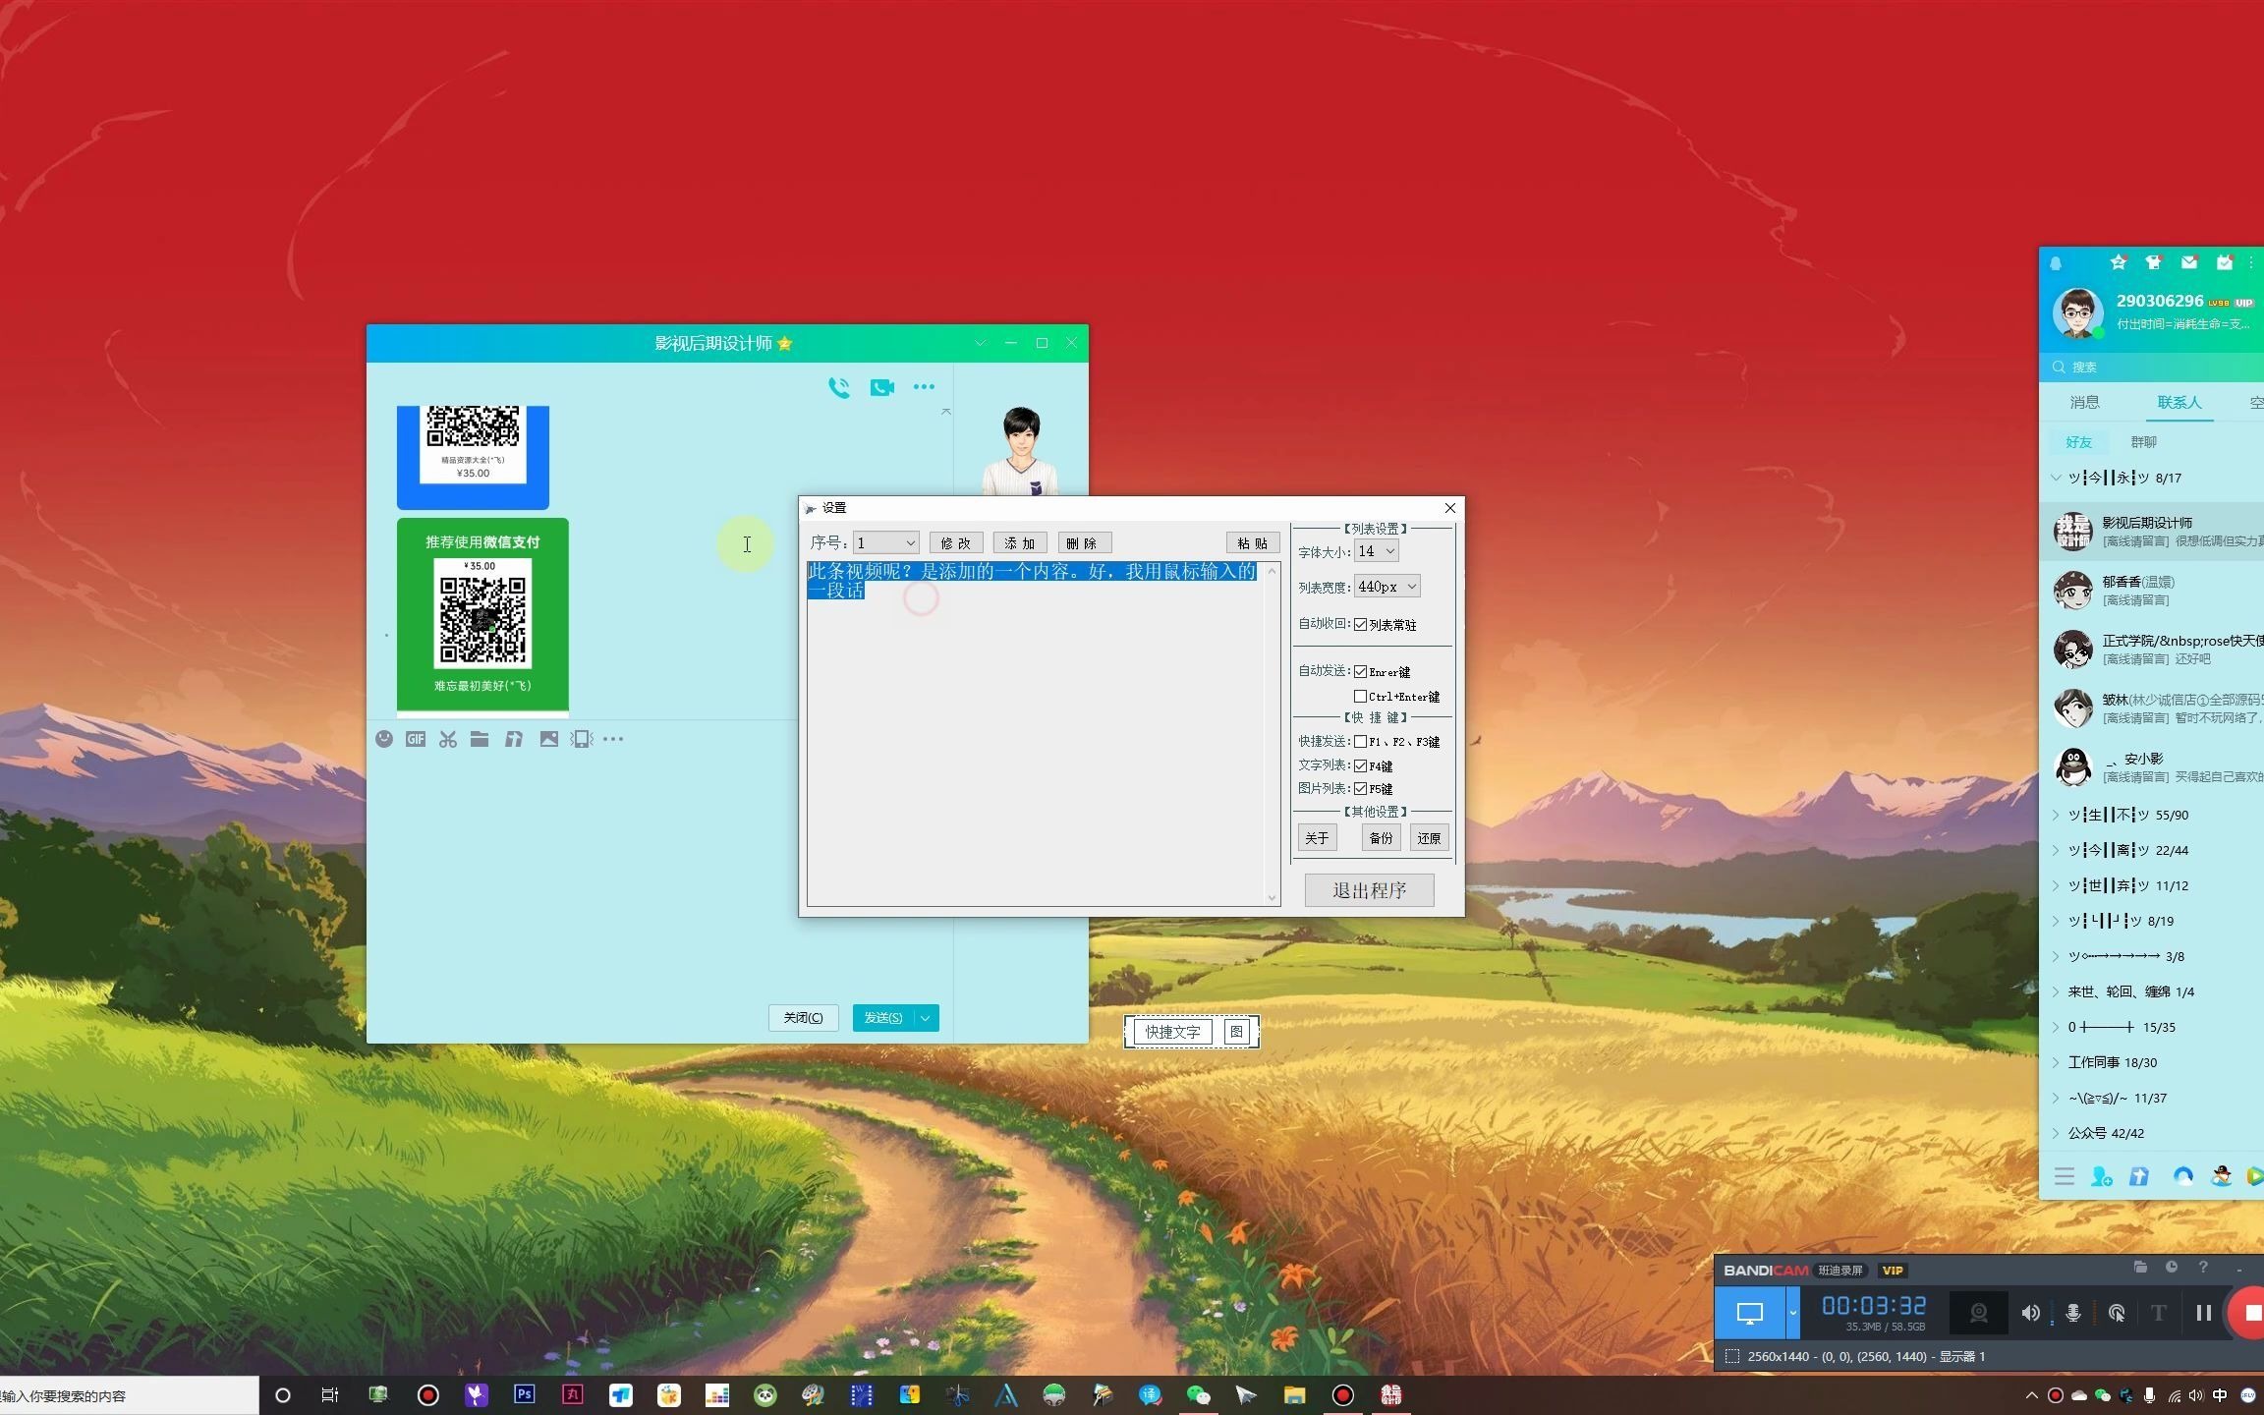This screenshot has height=1415, width=2264.
Task: Click the Bandicam webcam overlay icon
Action: (x=1979, y=1313)
